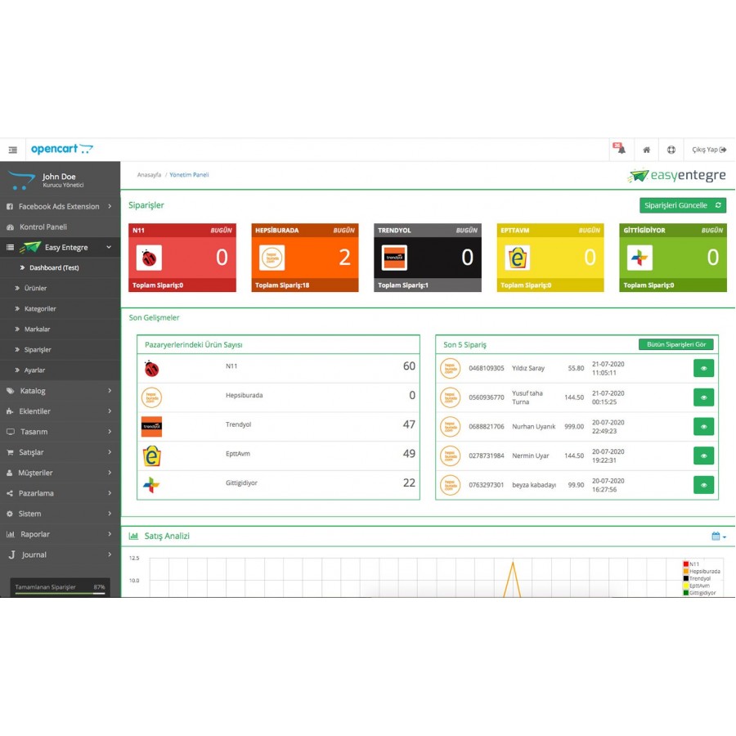Go to the storefront home icon

point(646,150)
